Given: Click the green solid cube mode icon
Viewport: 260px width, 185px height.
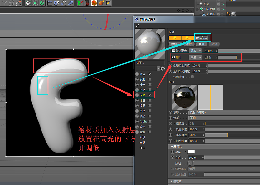Looking at the screenshot, I should (x=42, y=3).
